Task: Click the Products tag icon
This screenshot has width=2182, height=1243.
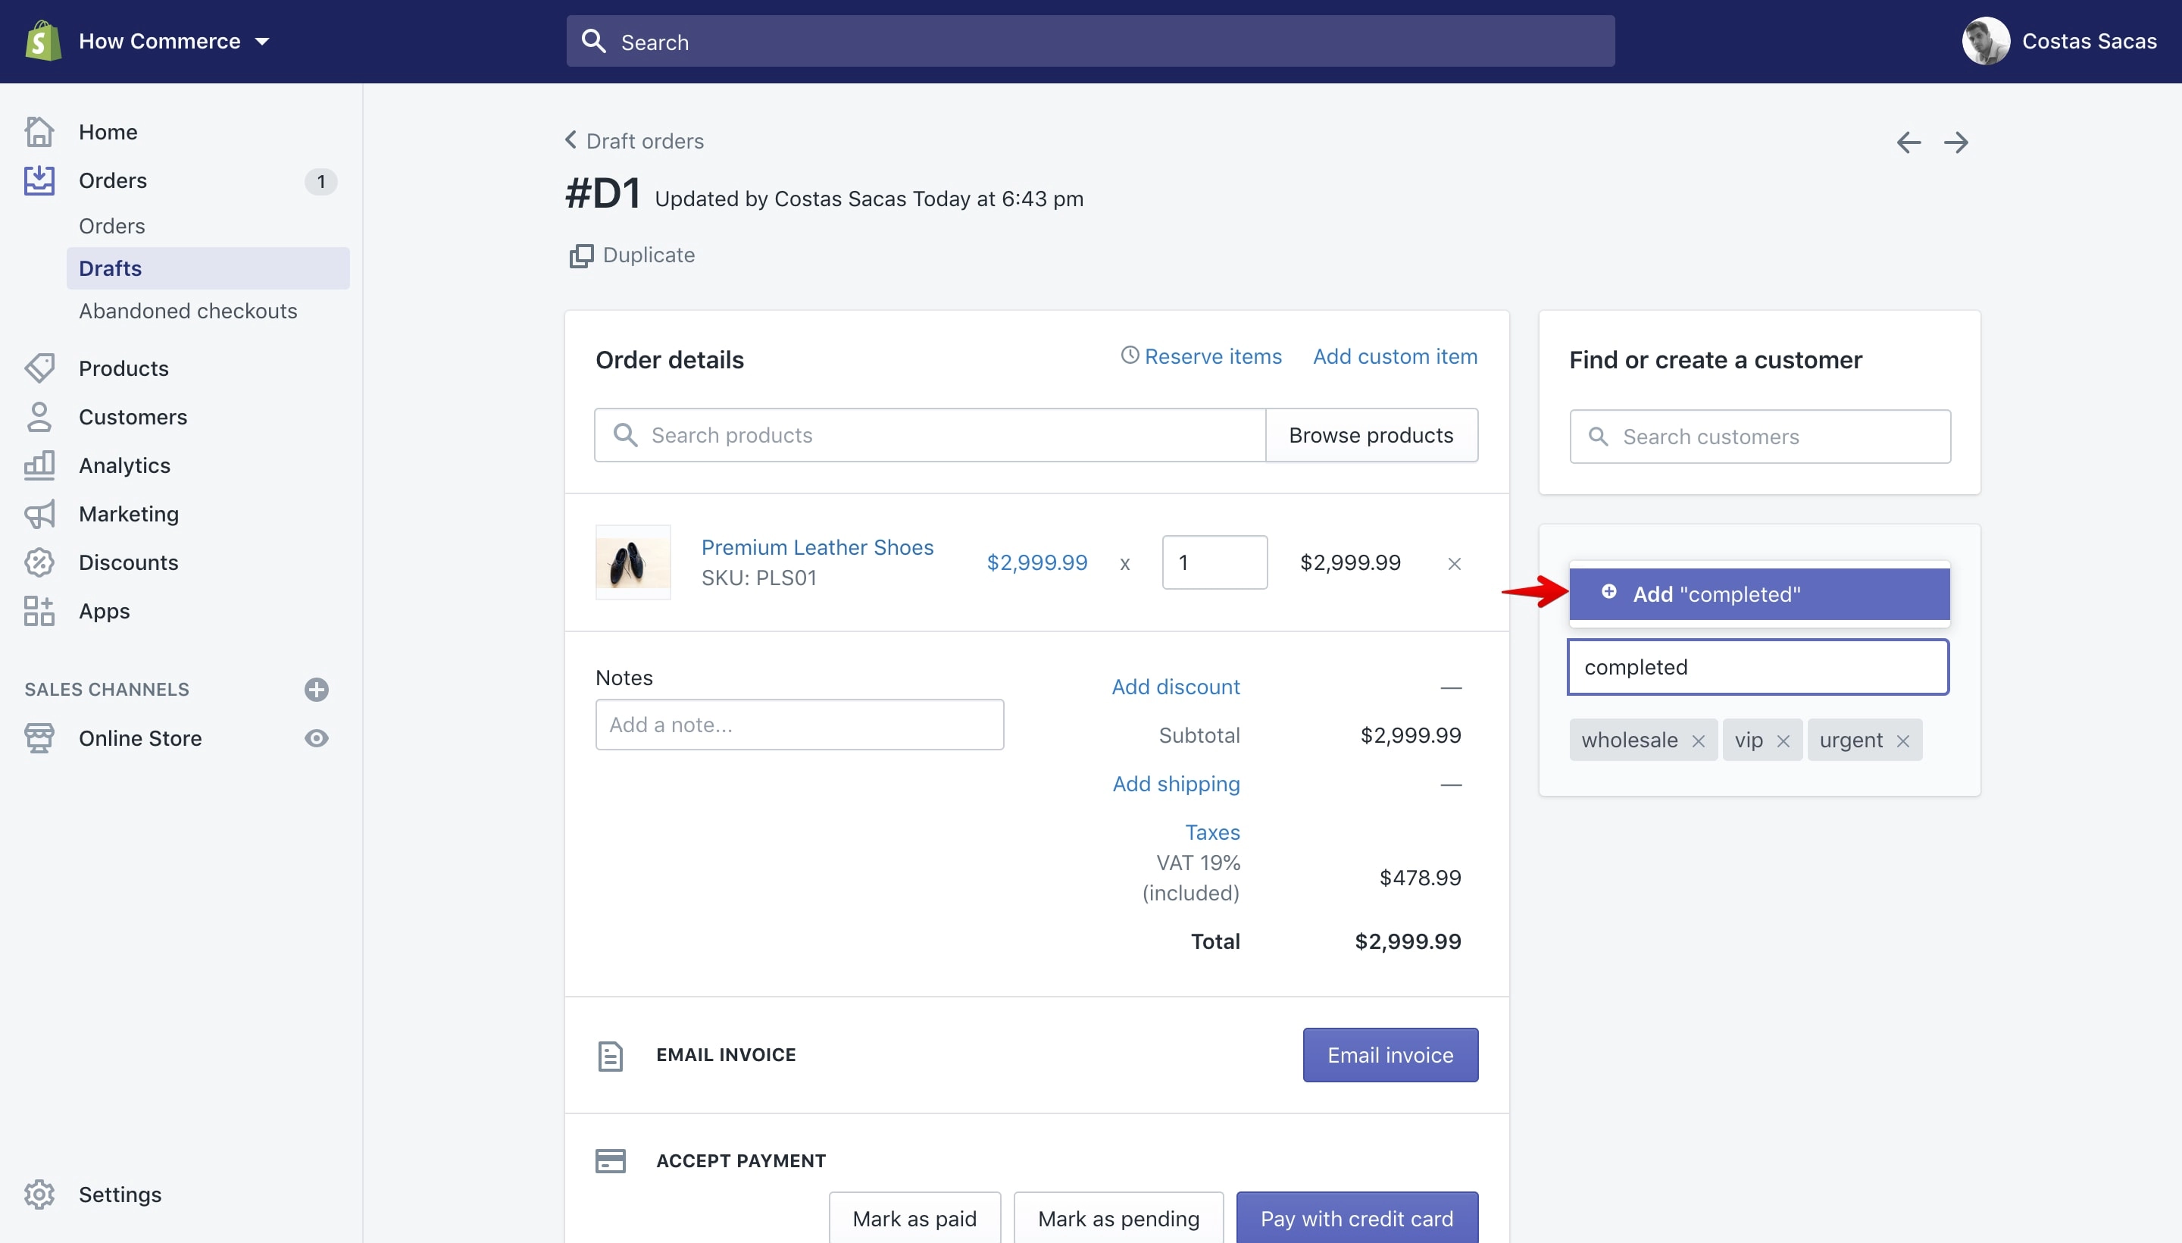Action: coord(39,368)
